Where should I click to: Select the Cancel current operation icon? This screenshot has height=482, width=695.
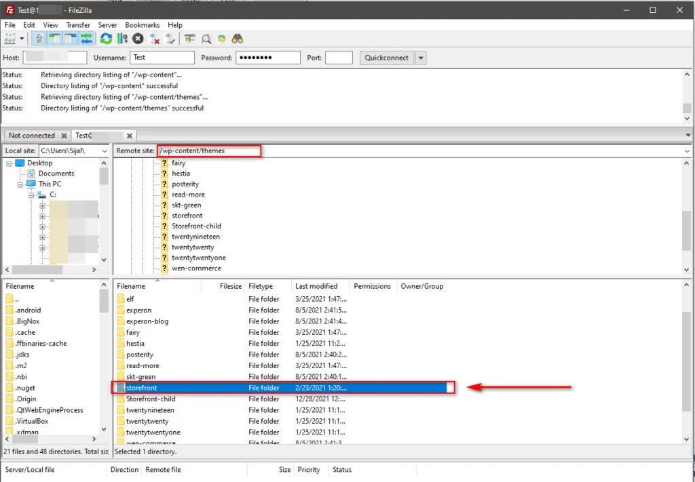tap(138, 38)
